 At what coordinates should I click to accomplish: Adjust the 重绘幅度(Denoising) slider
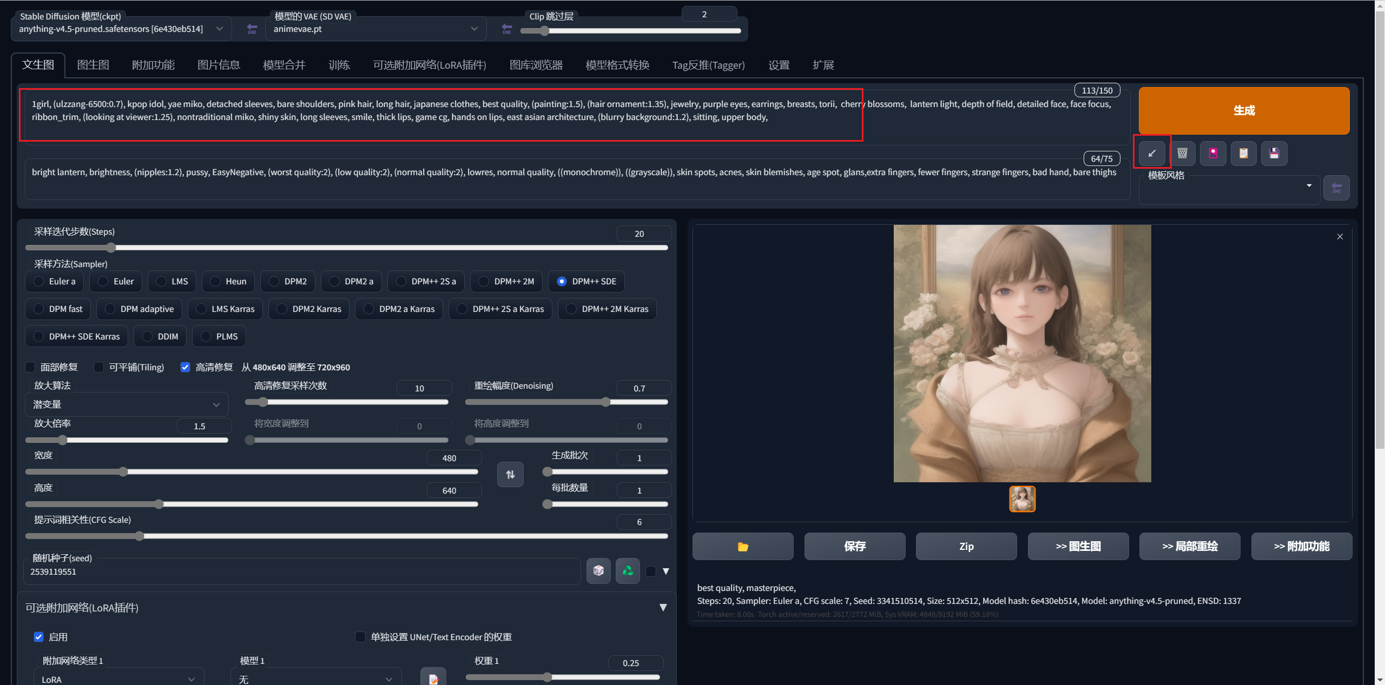click(x=566, y=402)
